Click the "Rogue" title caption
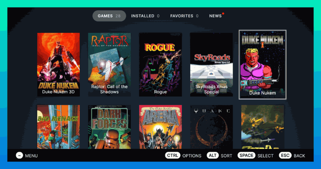 click(x=160, y=92)
